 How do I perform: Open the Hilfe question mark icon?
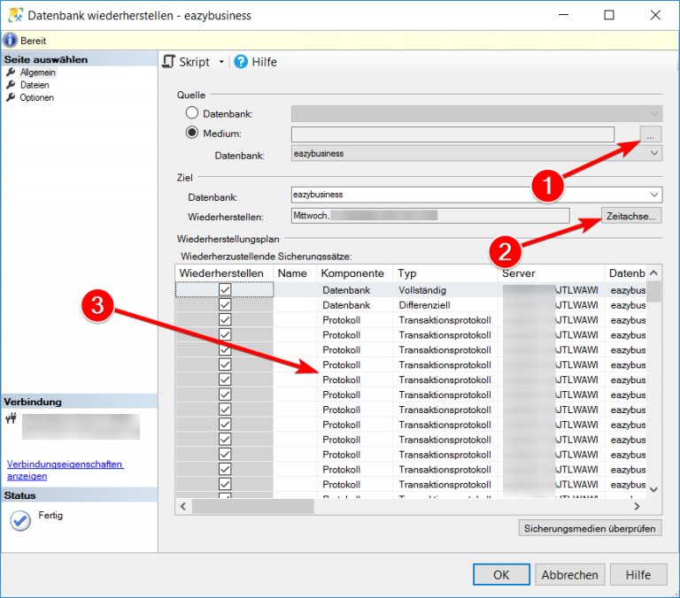pos(241,62)
